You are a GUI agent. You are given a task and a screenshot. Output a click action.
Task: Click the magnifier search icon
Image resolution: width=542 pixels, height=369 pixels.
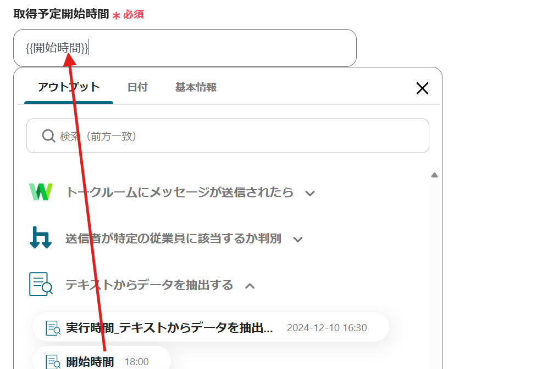point(48,136)
